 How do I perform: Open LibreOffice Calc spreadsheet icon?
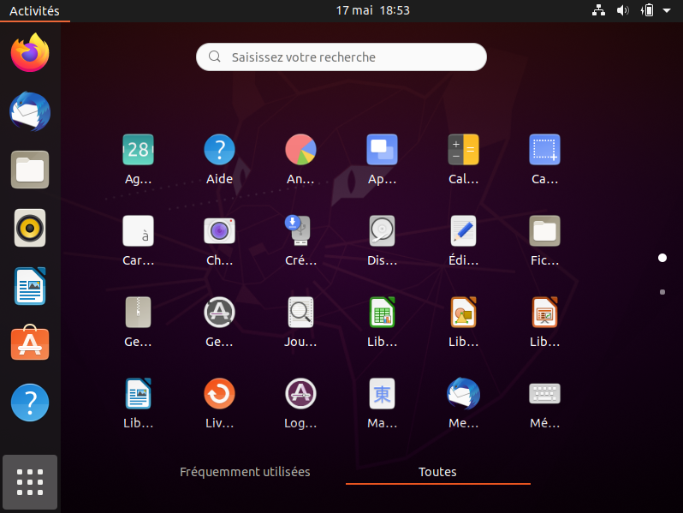[x=382, y=312]
